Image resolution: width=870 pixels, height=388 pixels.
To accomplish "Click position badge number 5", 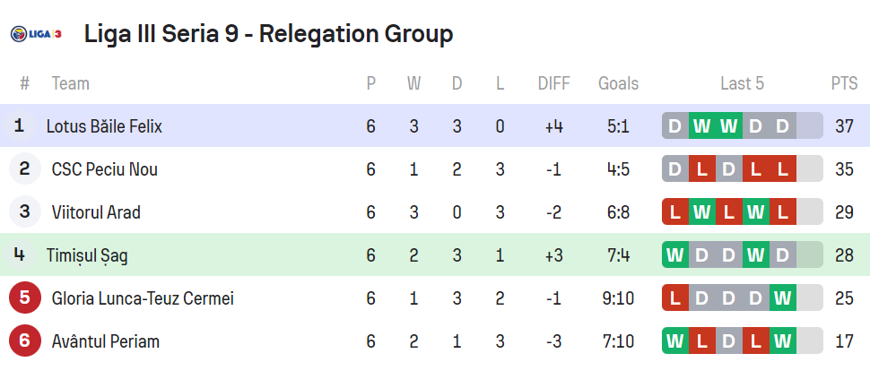I will 25,298.
